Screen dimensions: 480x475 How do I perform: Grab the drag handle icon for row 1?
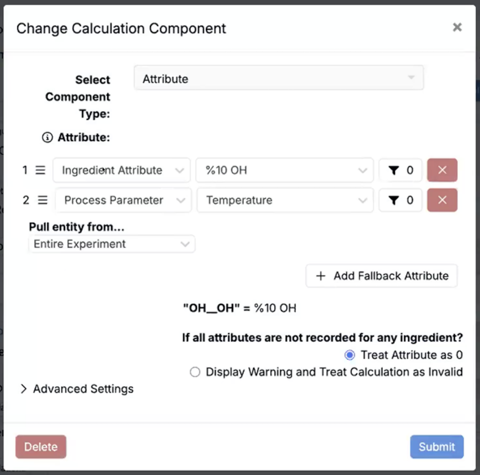pos(41,170)
